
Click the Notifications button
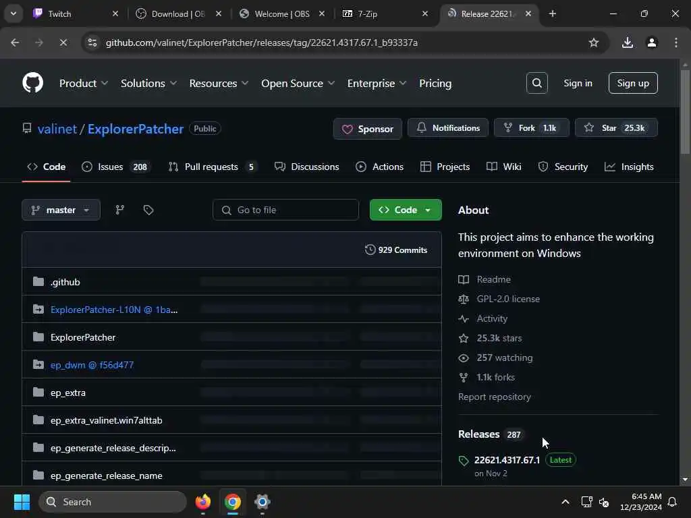448,127
